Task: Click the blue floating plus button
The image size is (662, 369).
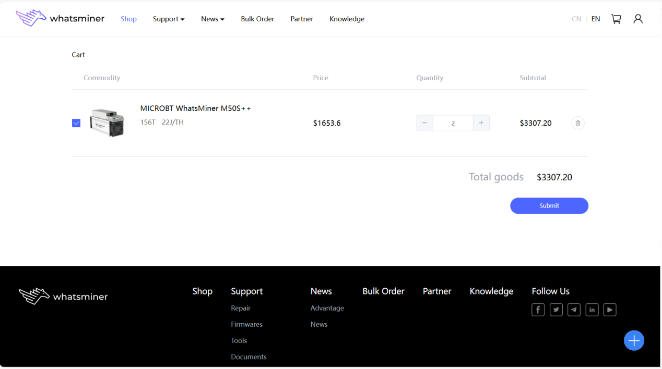Action: (634, 341)
